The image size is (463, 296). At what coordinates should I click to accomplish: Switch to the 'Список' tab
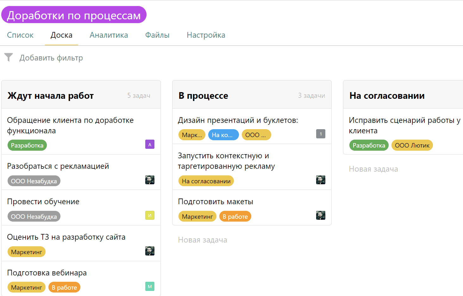coord(20,35)
